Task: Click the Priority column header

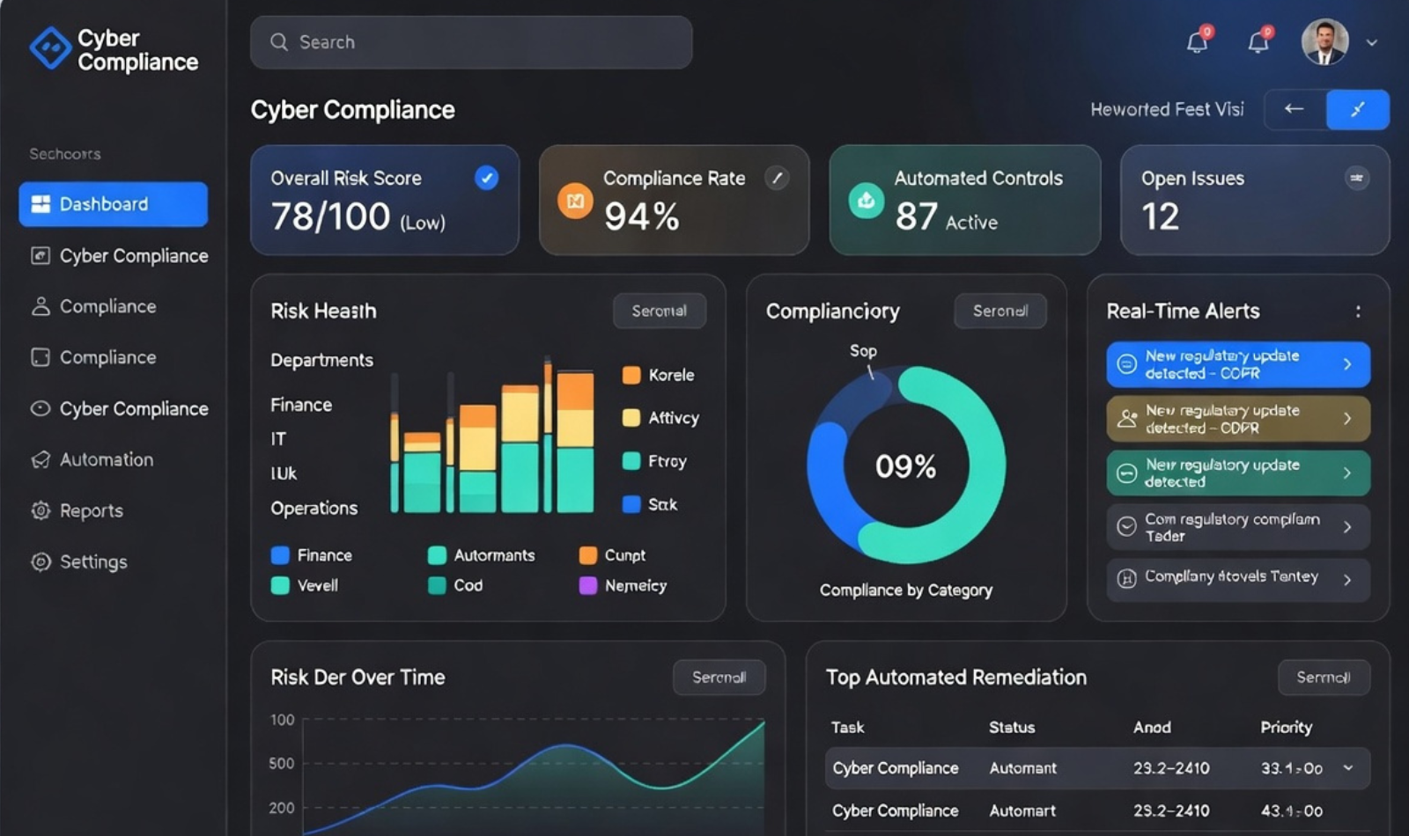Action: [1287, 728]
